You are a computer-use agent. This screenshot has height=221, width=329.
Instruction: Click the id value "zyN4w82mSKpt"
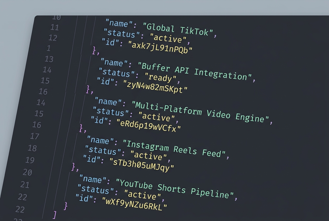coord(155,87)
